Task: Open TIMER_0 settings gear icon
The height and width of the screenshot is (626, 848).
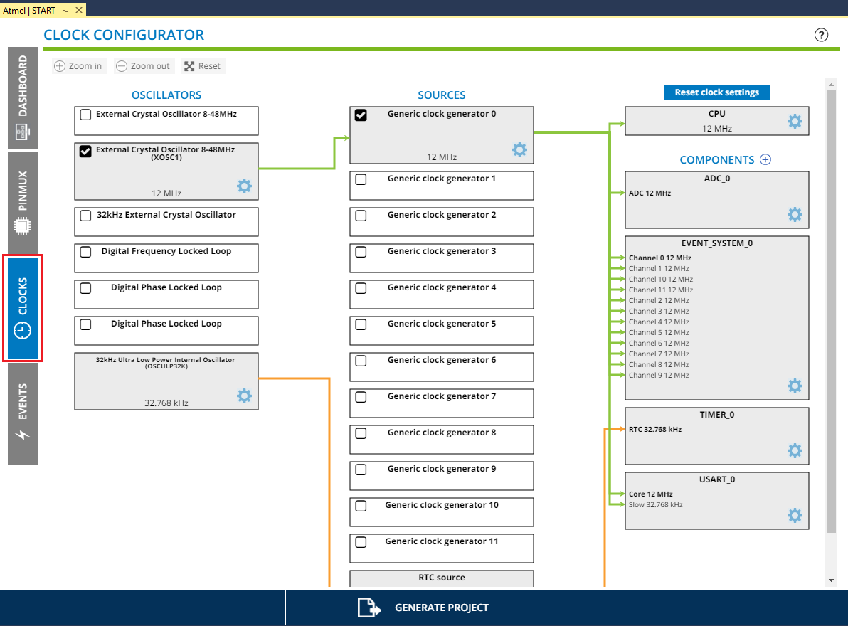Action: click(795, 450)
